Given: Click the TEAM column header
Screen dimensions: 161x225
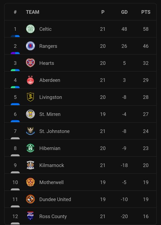Looking at the screenshot, I should pyautogui.click(x=33, y=12).
